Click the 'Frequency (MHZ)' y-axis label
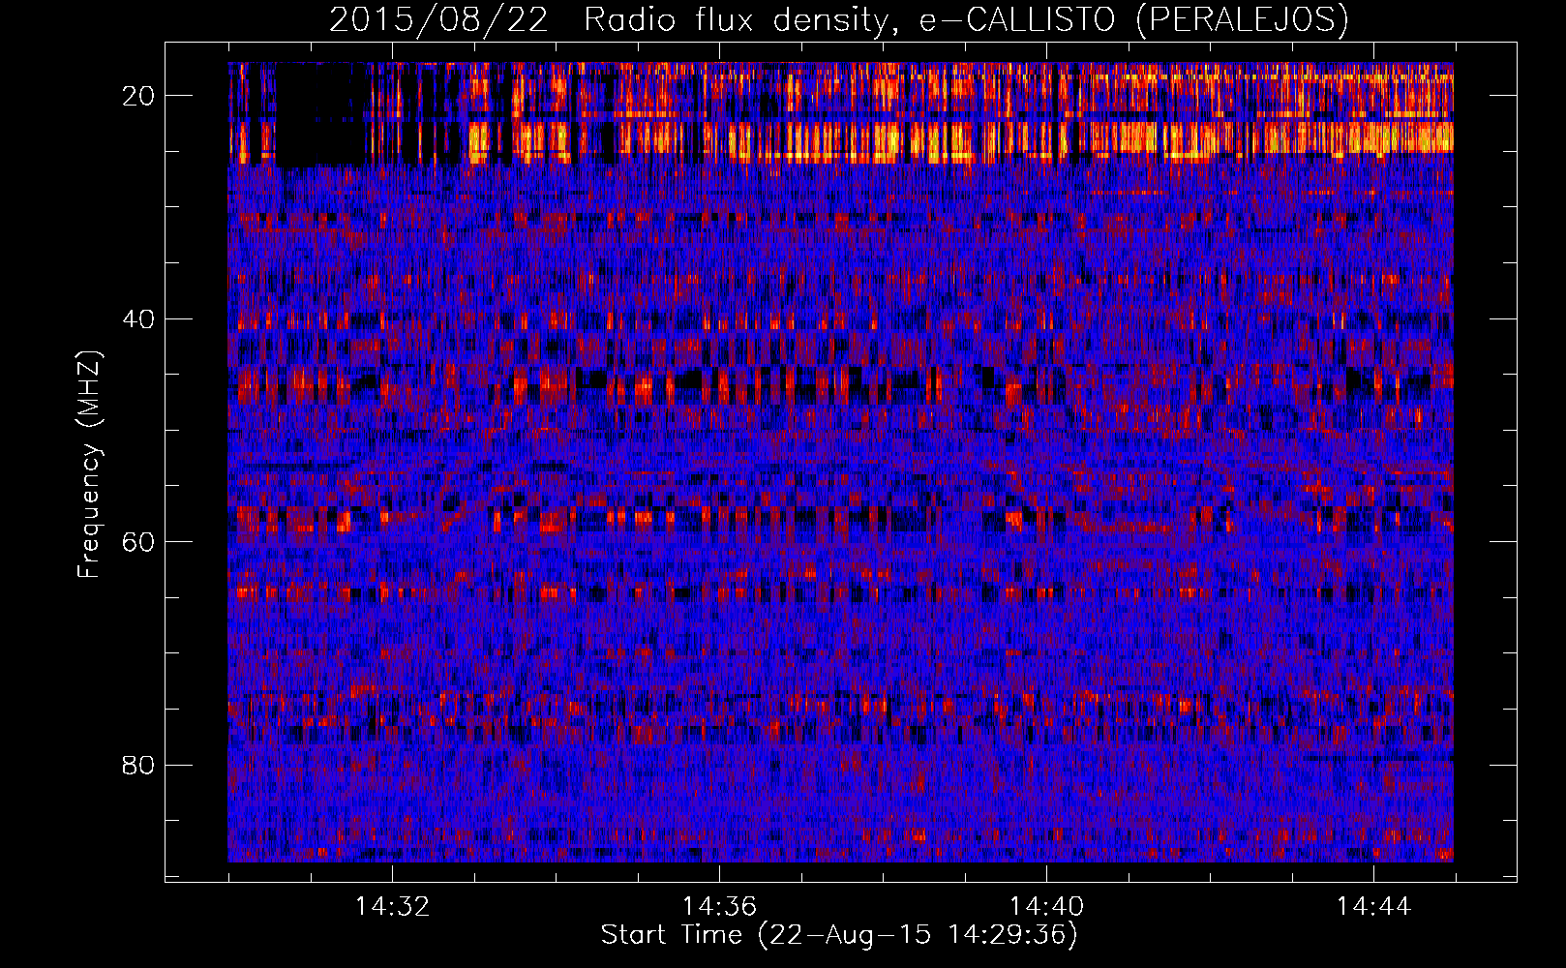Screen dimensions: 1566x968 pyautogui.click(x=89, y=465)
